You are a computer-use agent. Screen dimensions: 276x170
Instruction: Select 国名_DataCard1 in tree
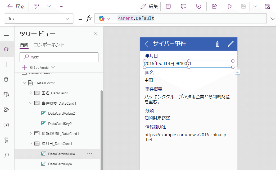click(x=55, y=93)
